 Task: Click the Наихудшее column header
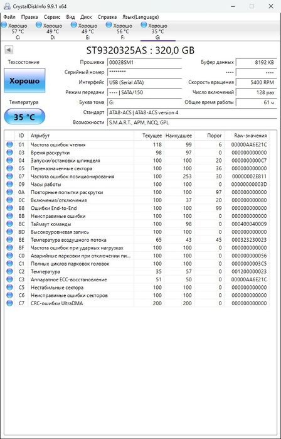click(179, 136)
